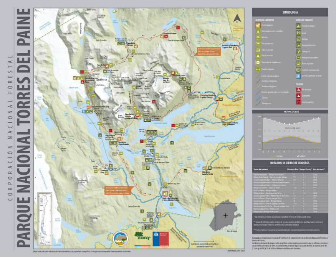The height and width of the screenshot is (257, 336).
Task: Click the Puente colgante bridge icon
Action: click(x=258, y=69)
